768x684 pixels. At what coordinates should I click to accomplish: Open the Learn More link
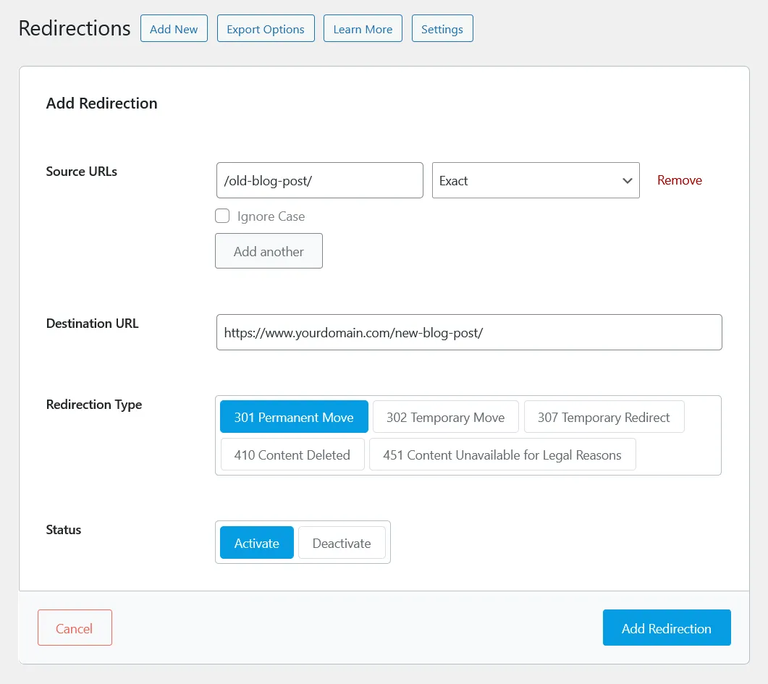coord(363,29)
